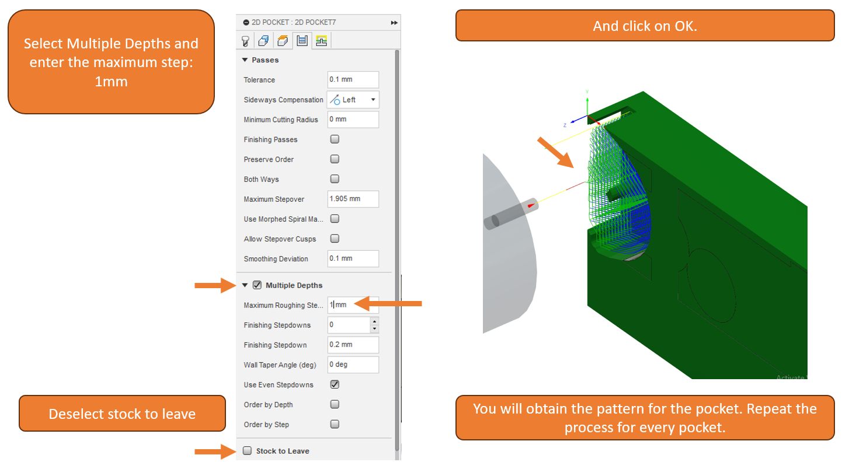Toggle the Stock to Leave checkbox
Screen dimensions: 842x462
pyautogui.click(x=248, y=451)
